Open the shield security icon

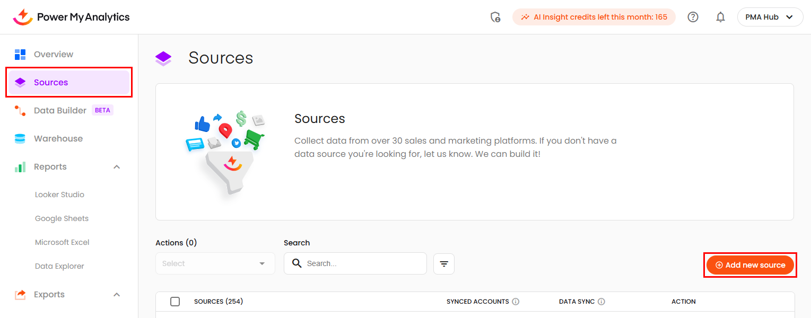(x=495, y=17)
